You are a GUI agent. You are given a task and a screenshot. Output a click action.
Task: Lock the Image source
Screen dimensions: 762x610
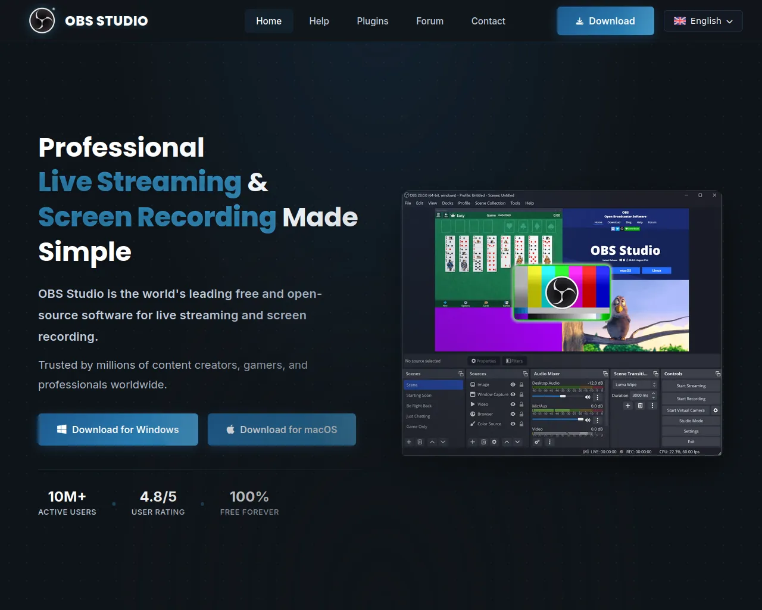tap(521, 385)
